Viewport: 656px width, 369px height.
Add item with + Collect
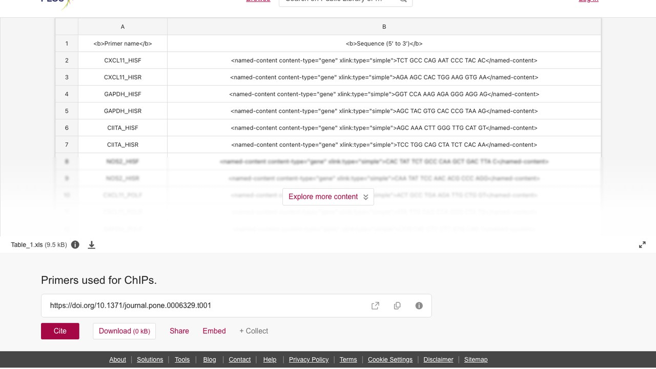click(x=254, y=331)
